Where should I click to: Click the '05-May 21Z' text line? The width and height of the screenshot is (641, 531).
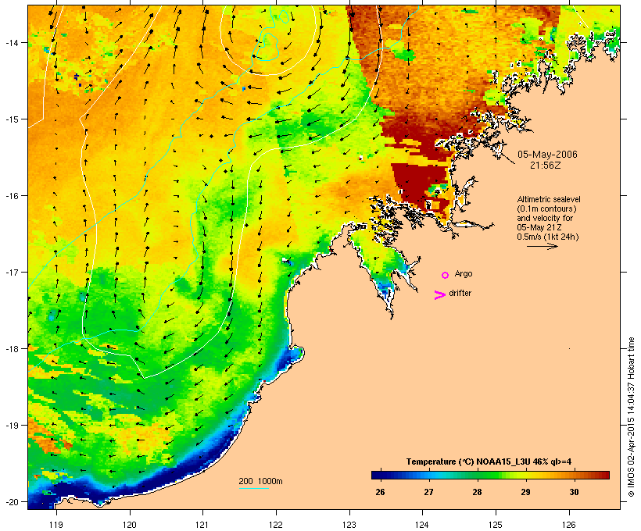[x=539, y=227]
